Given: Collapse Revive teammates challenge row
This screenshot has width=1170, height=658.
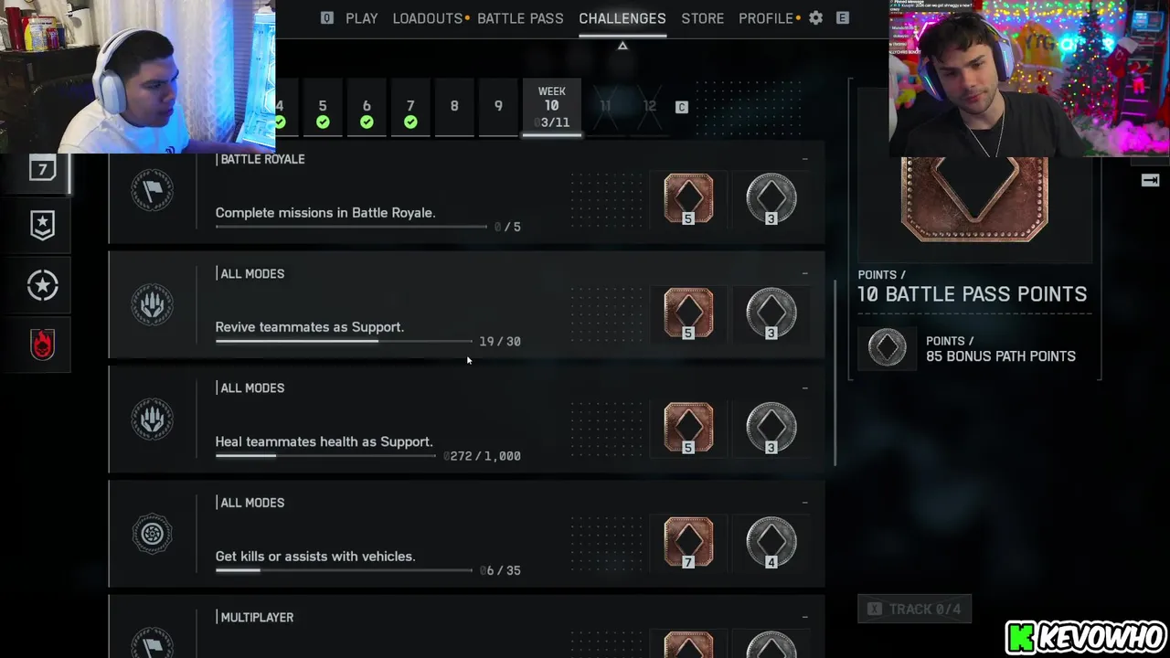Looking at the screenshot, I should tap(805, 273).
